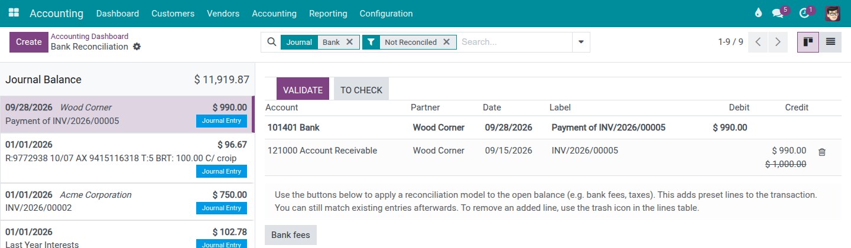Open the activities clock icon

(804, 13)
